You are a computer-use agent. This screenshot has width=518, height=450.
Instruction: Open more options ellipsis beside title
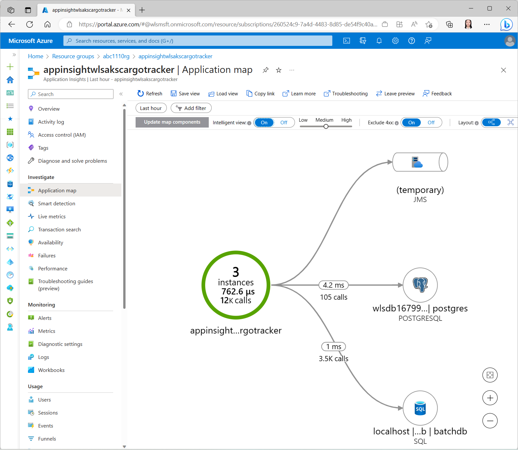(x=292, y=70)
